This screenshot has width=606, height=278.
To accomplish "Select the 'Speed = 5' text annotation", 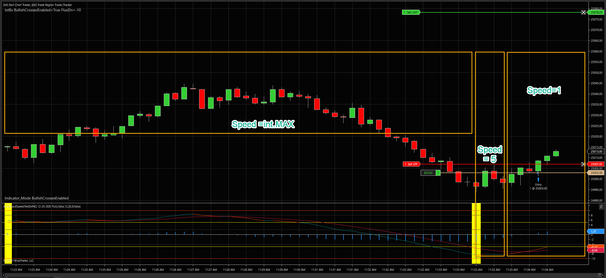I will point(490,154).
